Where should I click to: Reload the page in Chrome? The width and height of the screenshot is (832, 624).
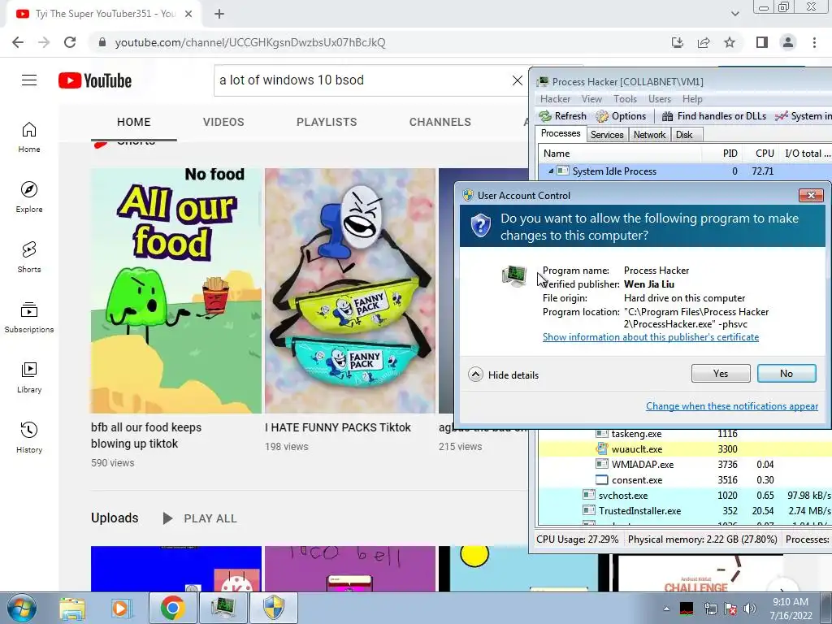click(x=70, y=42)
